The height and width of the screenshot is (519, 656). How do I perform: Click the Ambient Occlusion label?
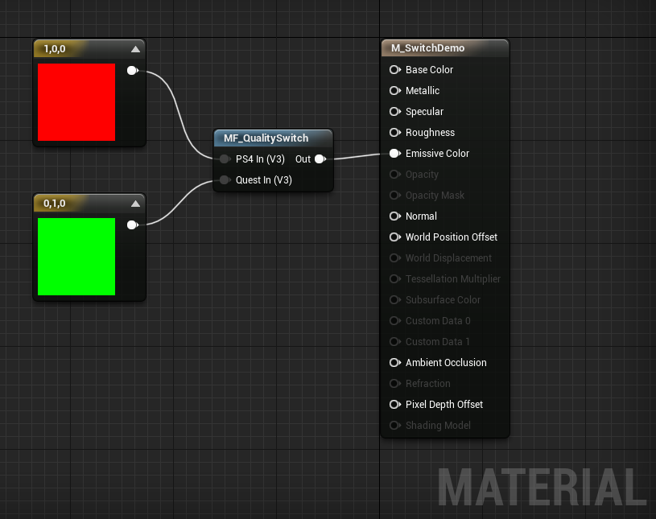(x=446, y=363)
